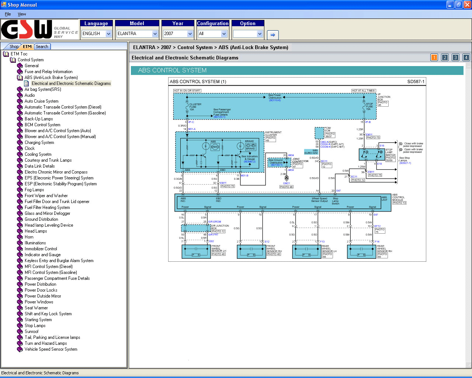Screen dimensions: 472x378
Task: Click the SD110-6 Power Distribution link
Action: pyautogui.click(x=275, y=100)
